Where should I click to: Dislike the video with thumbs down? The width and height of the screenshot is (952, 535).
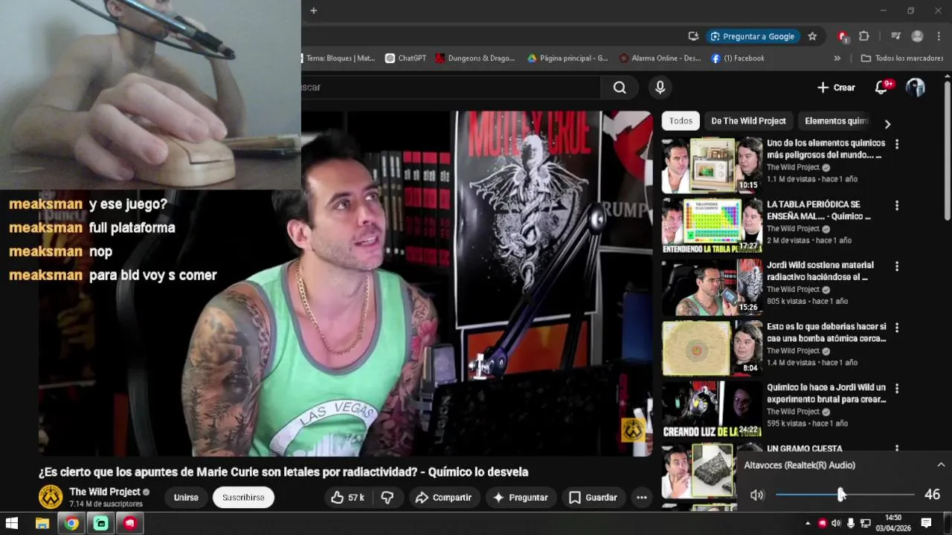click(387, 497)
